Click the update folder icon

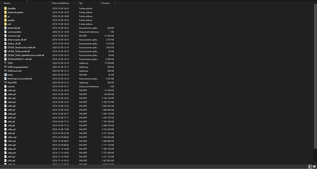pyautogui.click(x=6, y=20)
